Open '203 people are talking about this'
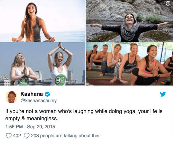This screenshot has height=141, width=173. click(x=65, y=136)
